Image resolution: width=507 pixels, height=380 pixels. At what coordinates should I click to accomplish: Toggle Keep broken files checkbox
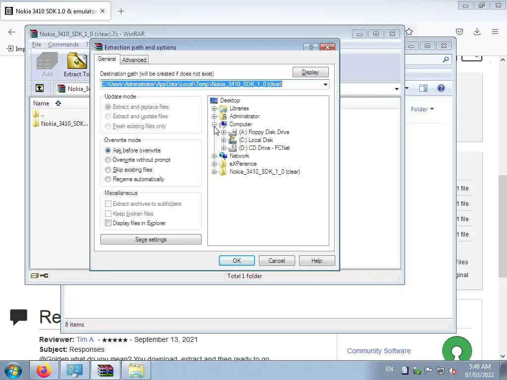[108, 214]
